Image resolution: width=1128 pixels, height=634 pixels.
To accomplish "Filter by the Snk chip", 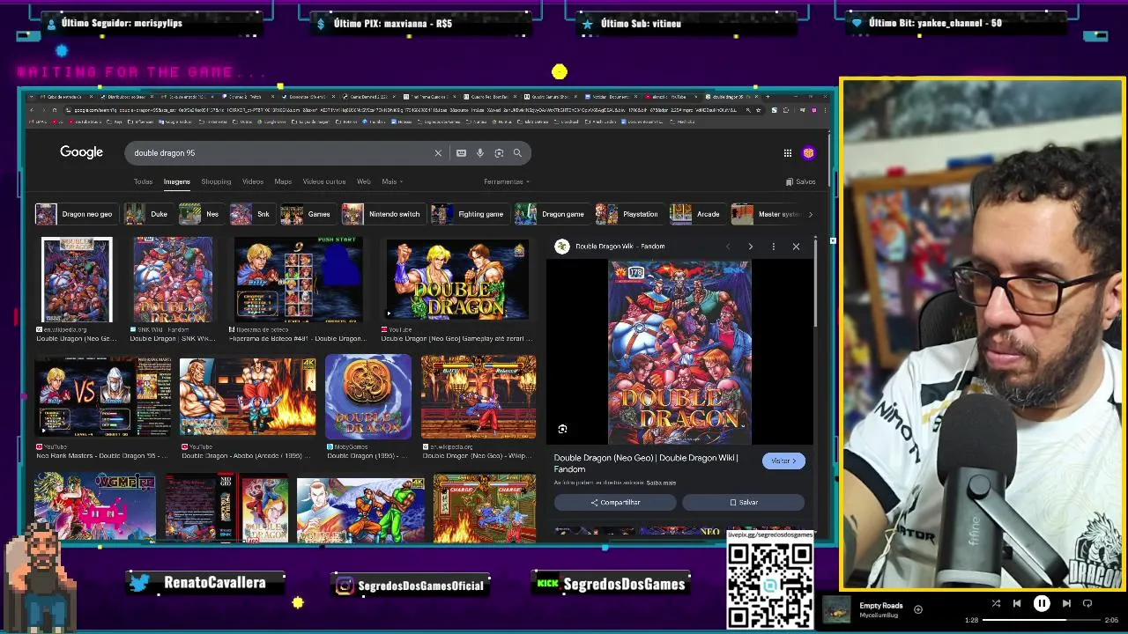I will 251,214.
